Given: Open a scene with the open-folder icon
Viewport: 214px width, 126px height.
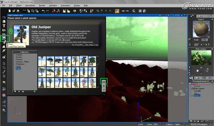Looking at the screenshot, I should click(x=14, y=11).
